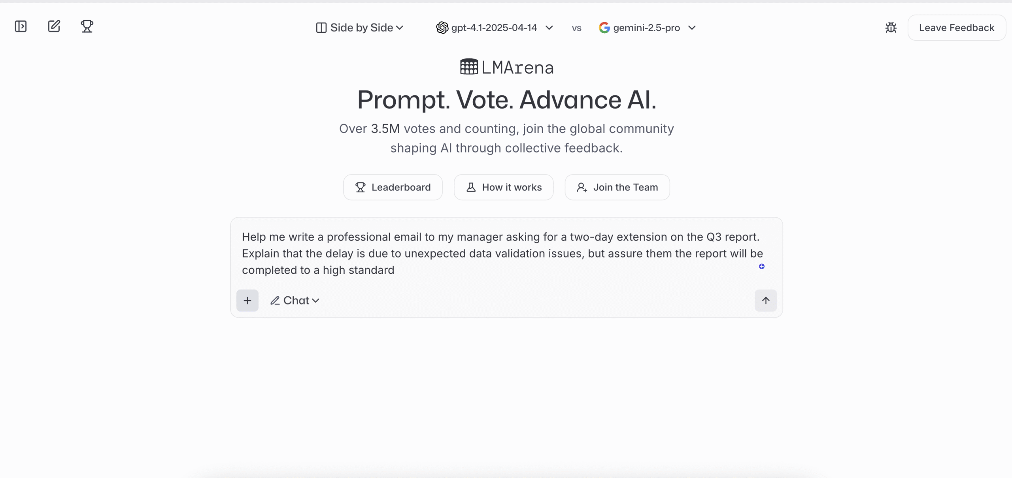Click the LMArena logo

tap(506, 68)
